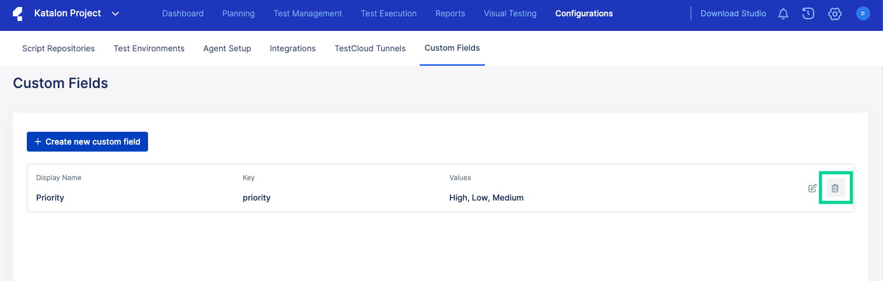The width and height of the screenshot is (883, 281).
Task: Edit the Priority custom field
Action: tap(812, 188)
